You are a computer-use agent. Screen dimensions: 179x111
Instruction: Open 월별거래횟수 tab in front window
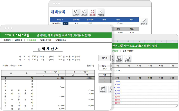click(61, 40)
